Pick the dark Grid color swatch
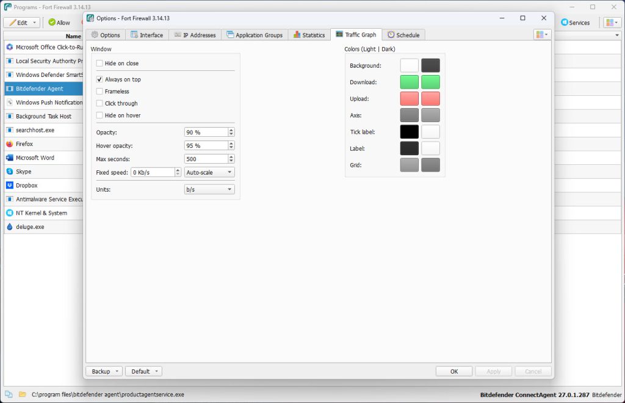This screenshot has width=625, height=403. [430, 165]
